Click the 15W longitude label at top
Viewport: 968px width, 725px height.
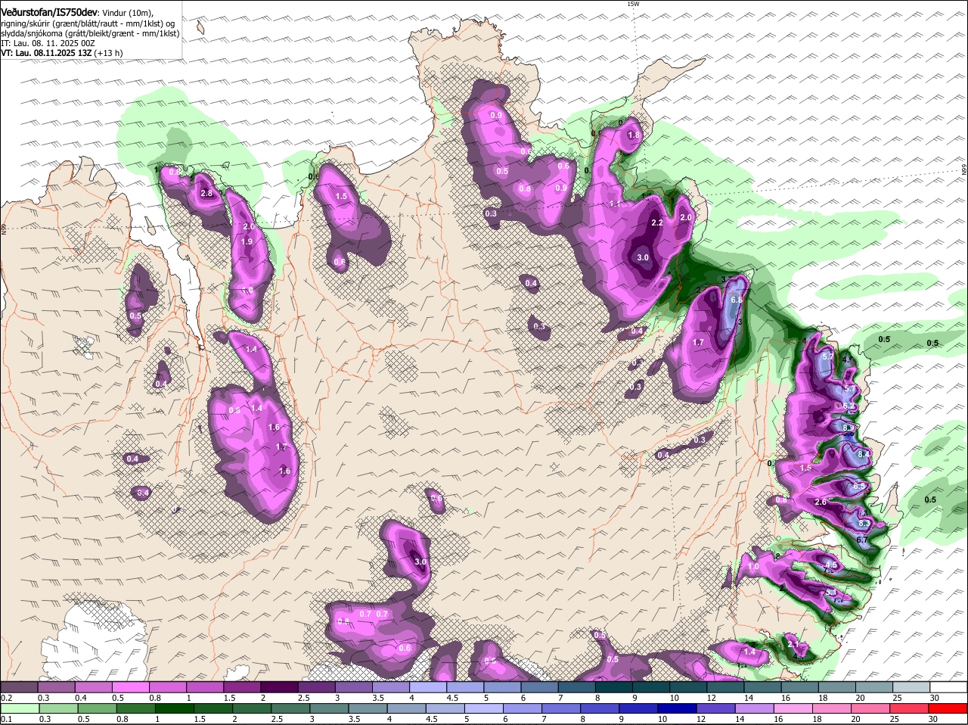tap(633, 4)
